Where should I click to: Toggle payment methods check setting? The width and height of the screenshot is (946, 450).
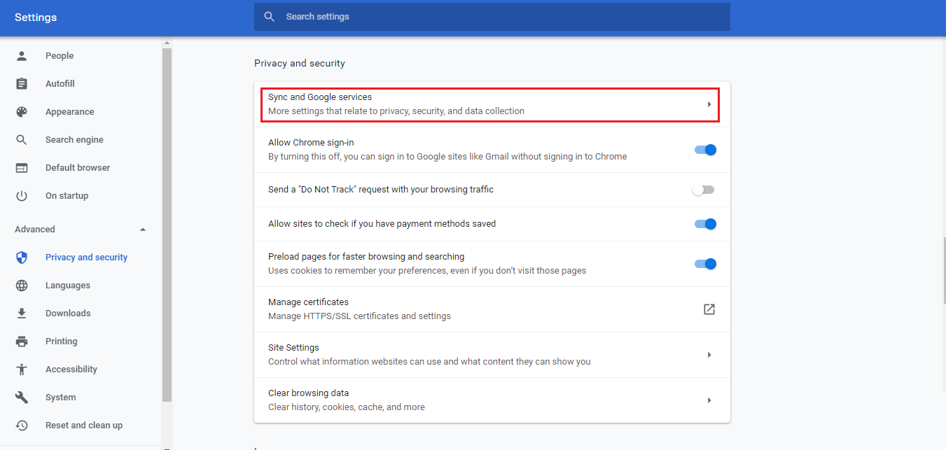click(705, 224)
